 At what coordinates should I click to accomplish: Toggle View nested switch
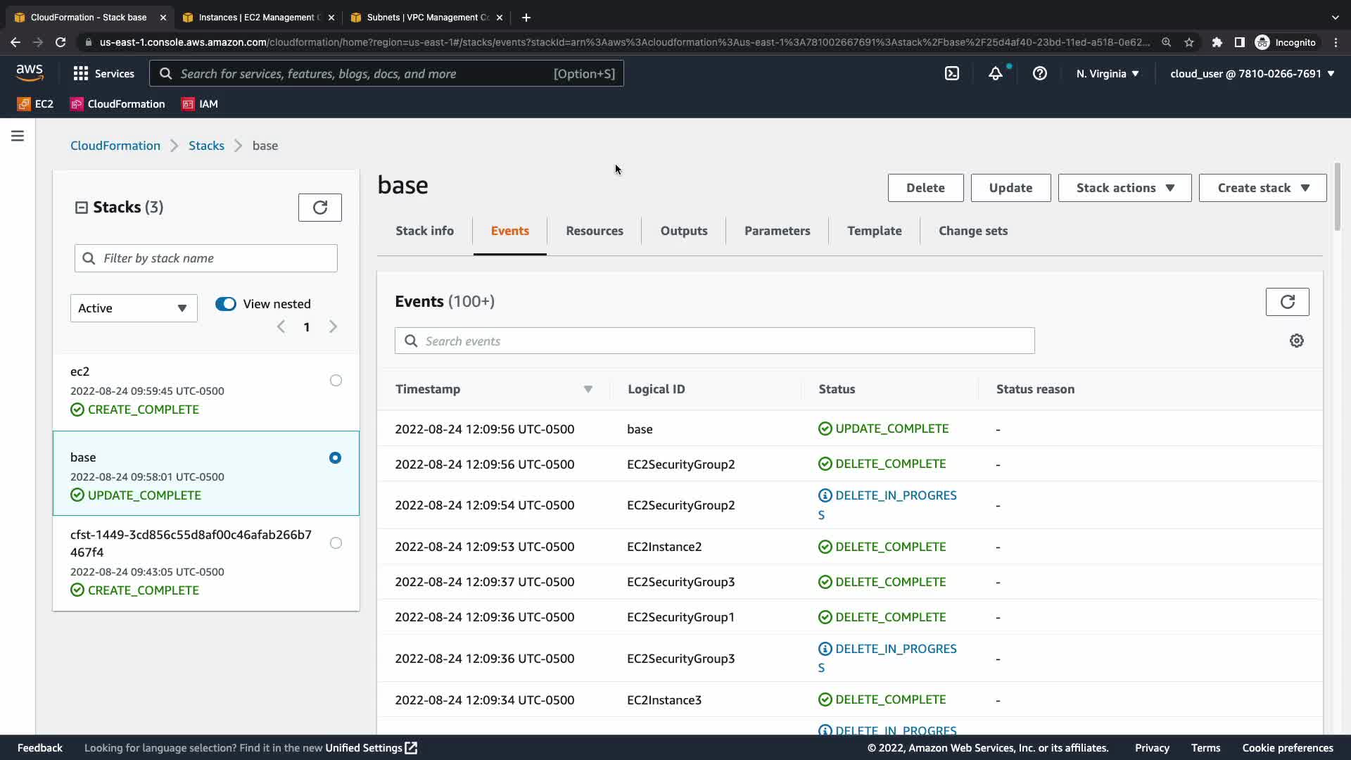(x=226, y=304)
